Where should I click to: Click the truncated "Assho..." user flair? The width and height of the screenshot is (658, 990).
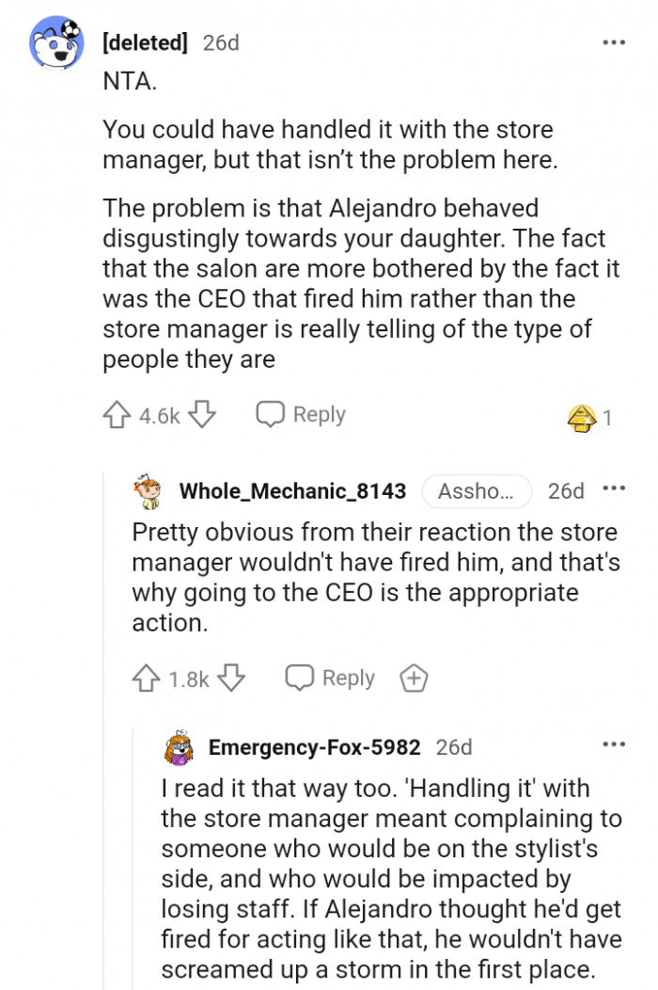477,491
